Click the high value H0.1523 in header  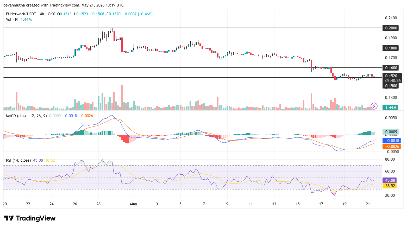click(81, 14)
